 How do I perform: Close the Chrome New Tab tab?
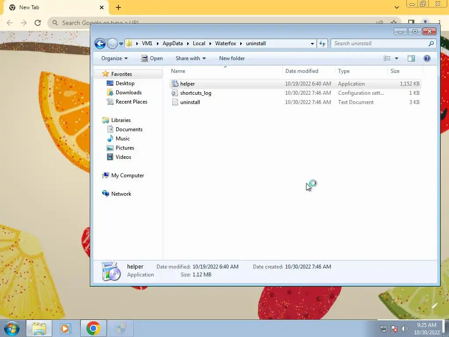(102, 8)
